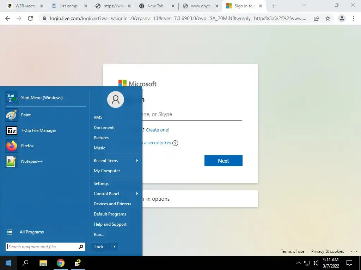Image resolution: width=361 pixels, height=270 pixels.
Task: Open Chrome tab search chevron
Action: tap(304, 5)
